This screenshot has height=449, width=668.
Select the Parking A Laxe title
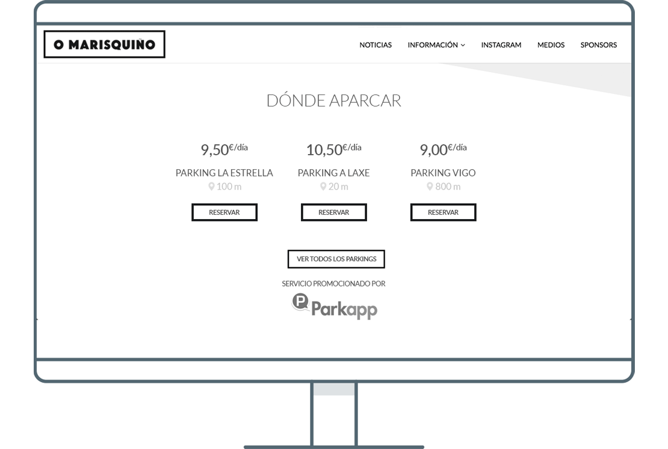click(333, 173)
